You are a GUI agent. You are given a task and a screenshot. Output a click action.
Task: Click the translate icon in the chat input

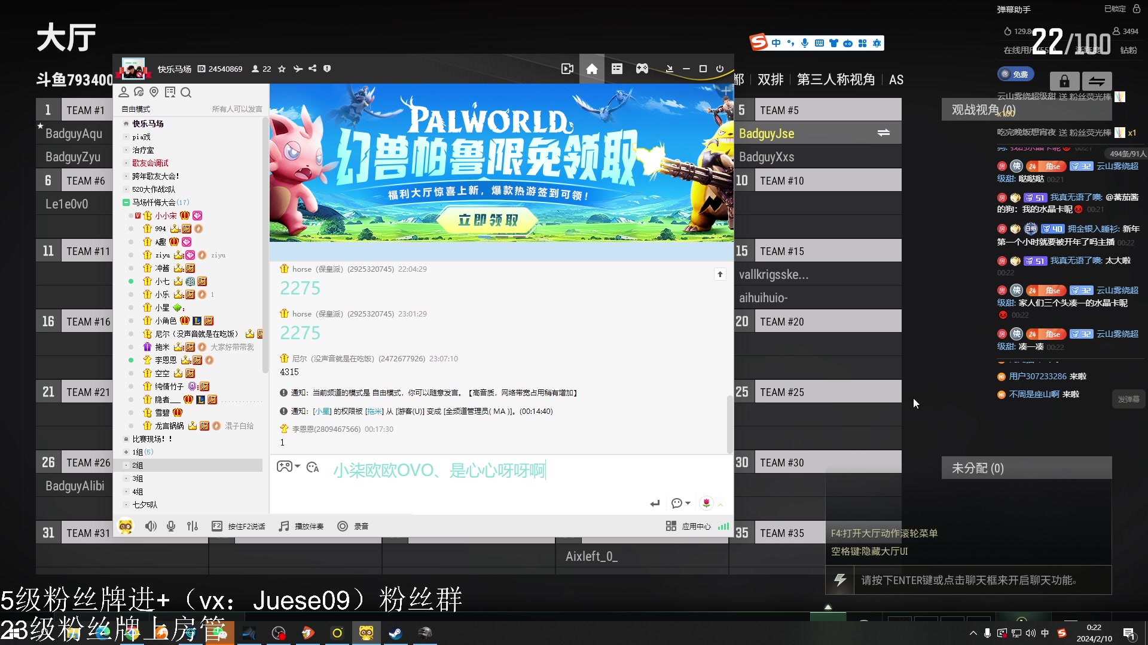pyautogui.click(x=313, y=468)
